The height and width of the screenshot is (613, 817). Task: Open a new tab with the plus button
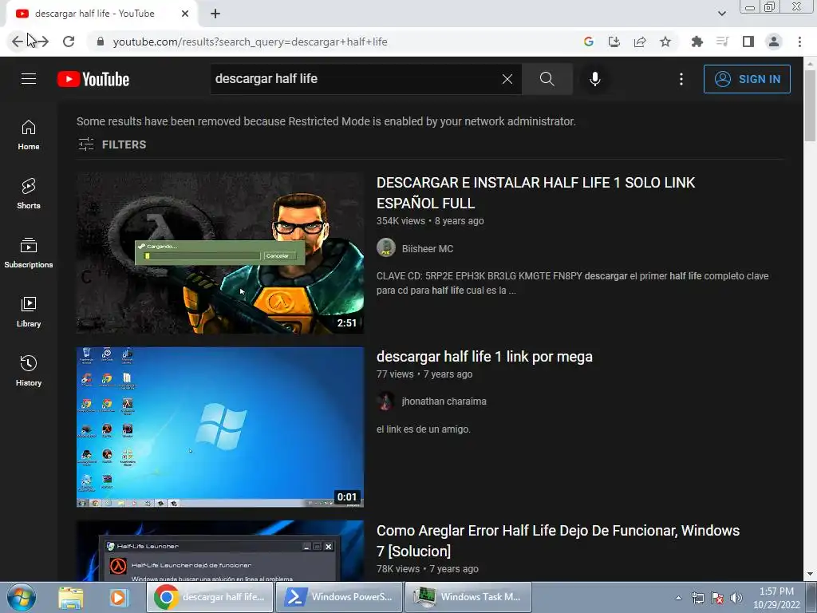tap(215, 14)
